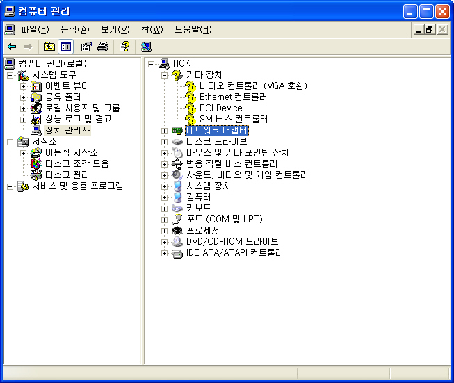Expand the 프로세서 category
This screenshot has height=383, width=454.
point(165,231)
